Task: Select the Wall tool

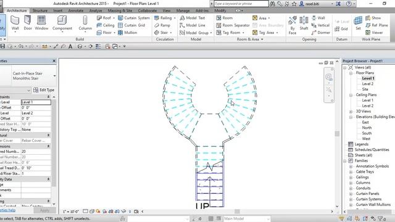Action: point(15,23)
